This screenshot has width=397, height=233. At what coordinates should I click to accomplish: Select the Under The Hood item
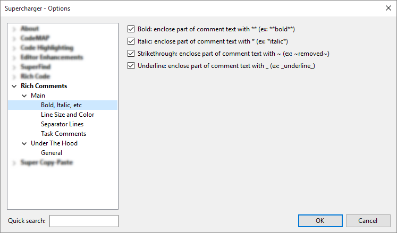(54, 143)
